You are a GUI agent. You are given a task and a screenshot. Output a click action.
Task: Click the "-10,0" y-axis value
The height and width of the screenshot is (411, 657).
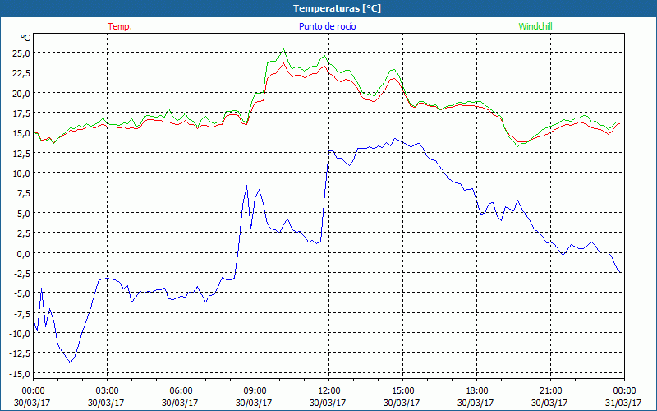point(21,334)
